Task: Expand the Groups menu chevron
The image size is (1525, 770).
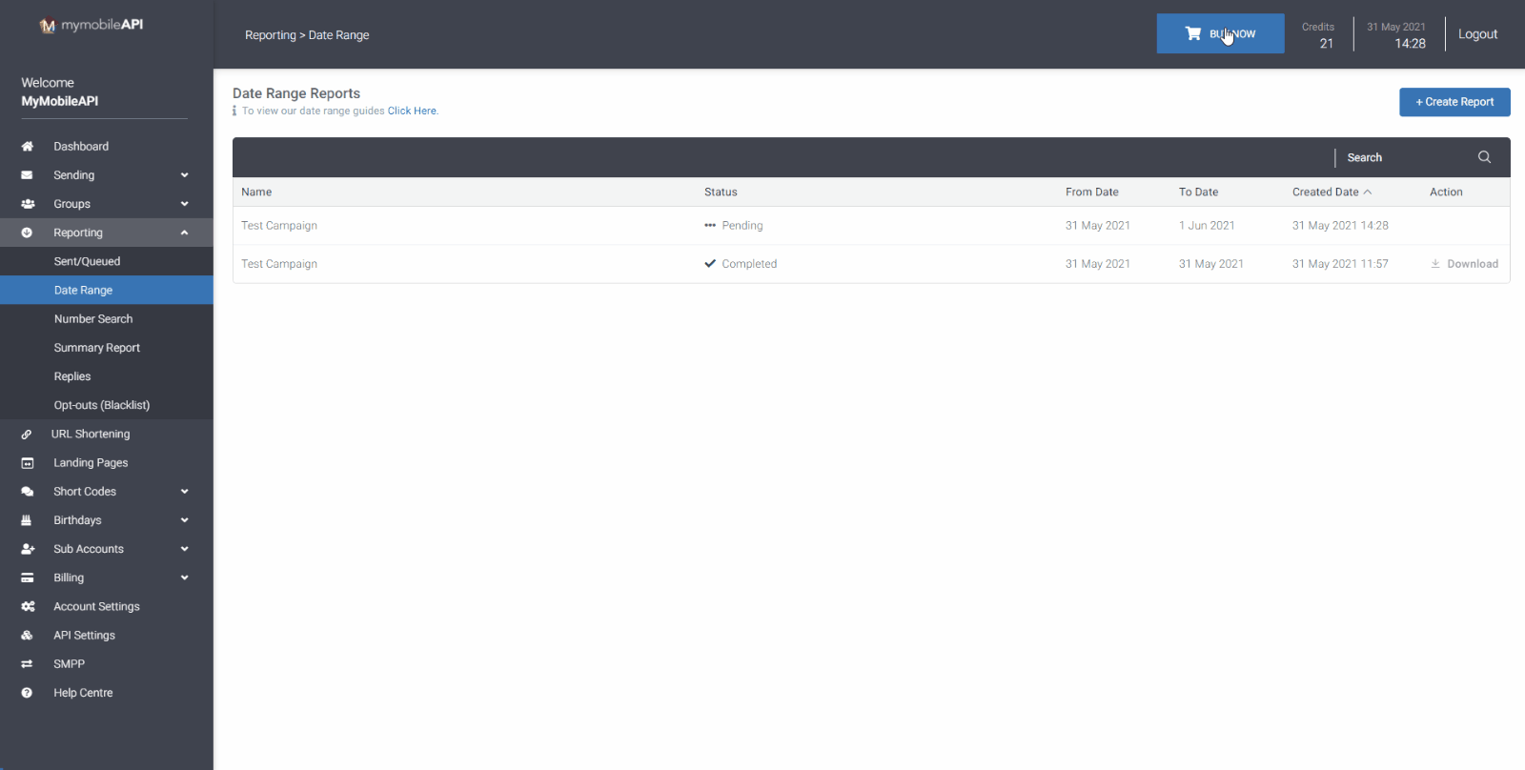Action: pyautogui.click(x=184, y=204)
